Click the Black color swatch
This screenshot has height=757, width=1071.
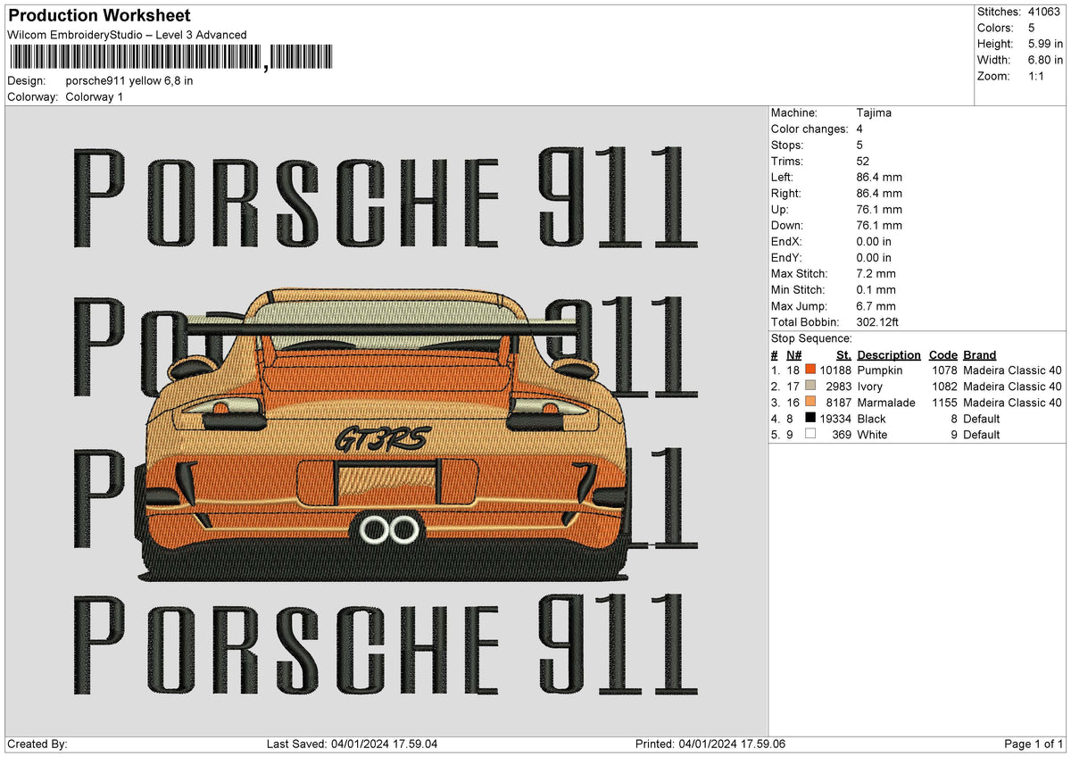[x=810, y=418]
